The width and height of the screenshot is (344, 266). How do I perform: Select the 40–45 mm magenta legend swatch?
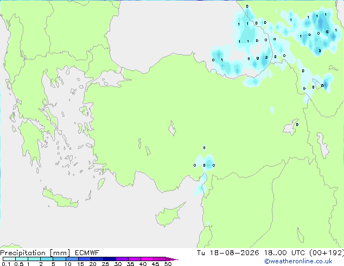tap(147, 259)
